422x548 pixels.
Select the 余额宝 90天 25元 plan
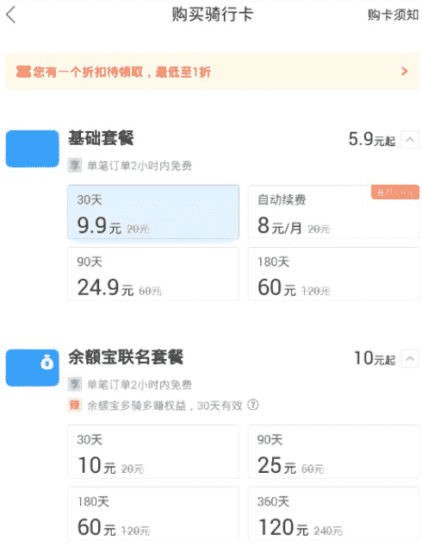pyautogui.click(x=333, y=451)
